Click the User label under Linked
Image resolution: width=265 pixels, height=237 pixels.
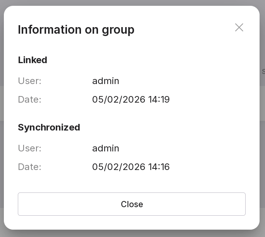click(x=29, y=81)
